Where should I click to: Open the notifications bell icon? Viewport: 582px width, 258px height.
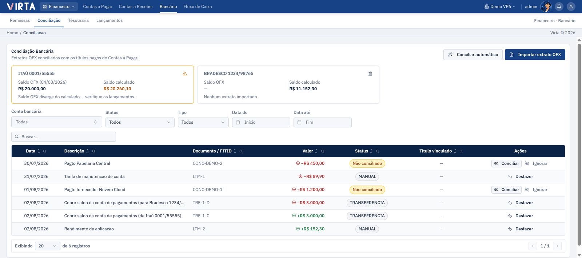pos(559,7)
